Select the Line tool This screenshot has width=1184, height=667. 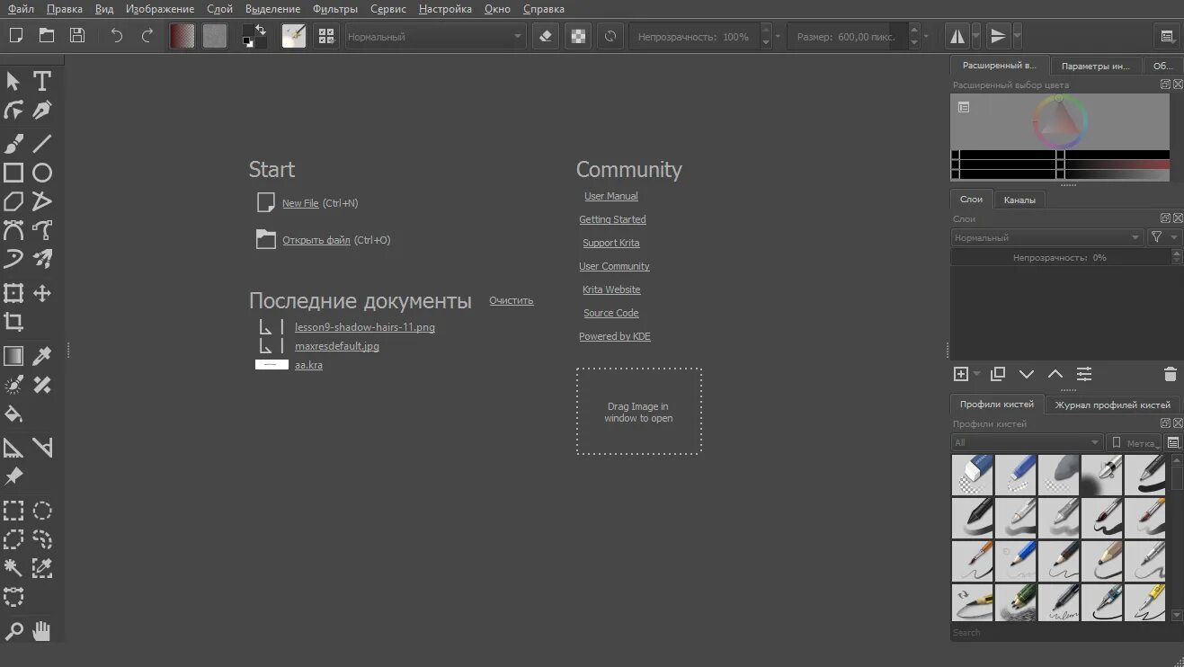point(42,143)
